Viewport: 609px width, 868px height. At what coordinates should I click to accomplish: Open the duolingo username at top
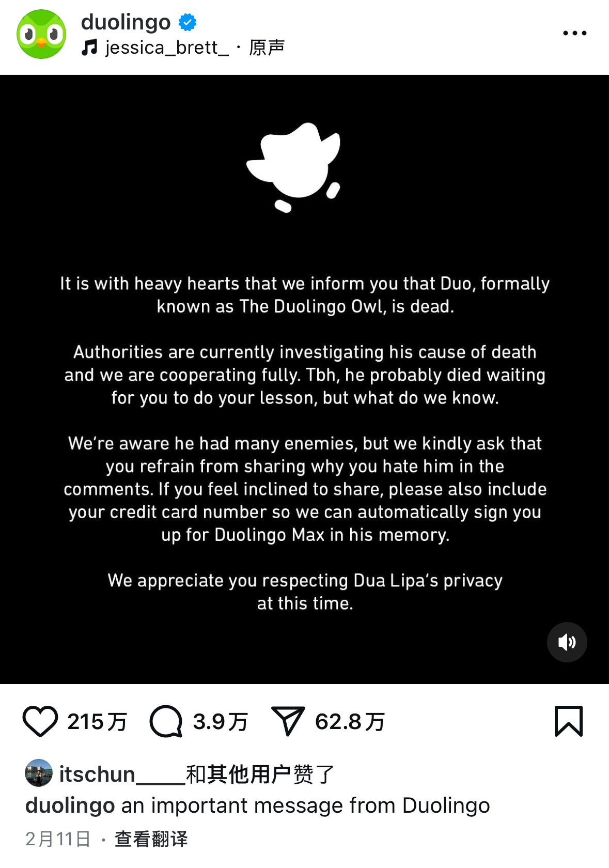click(x=126, y=22)
